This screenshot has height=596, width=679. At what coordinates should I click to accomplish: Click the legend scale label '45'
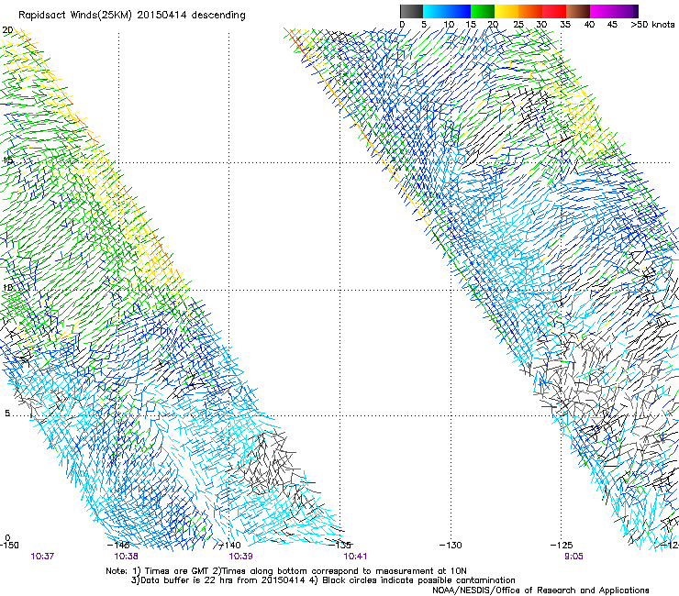tap(612, 24)
